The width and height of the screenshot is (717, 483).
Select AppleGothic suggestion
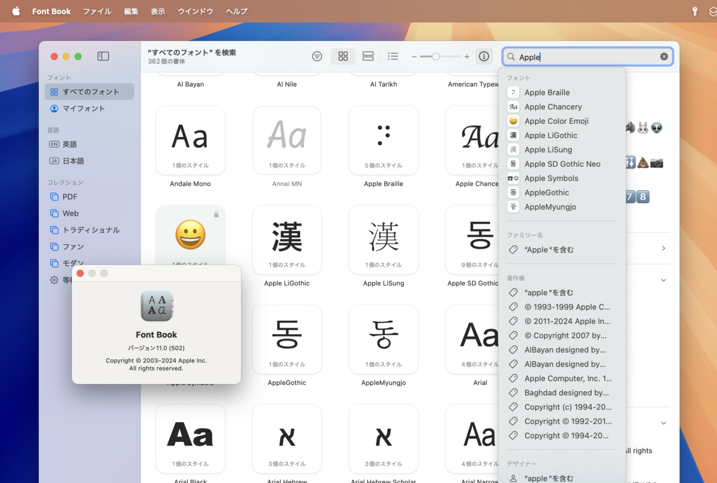coord(562,193)
